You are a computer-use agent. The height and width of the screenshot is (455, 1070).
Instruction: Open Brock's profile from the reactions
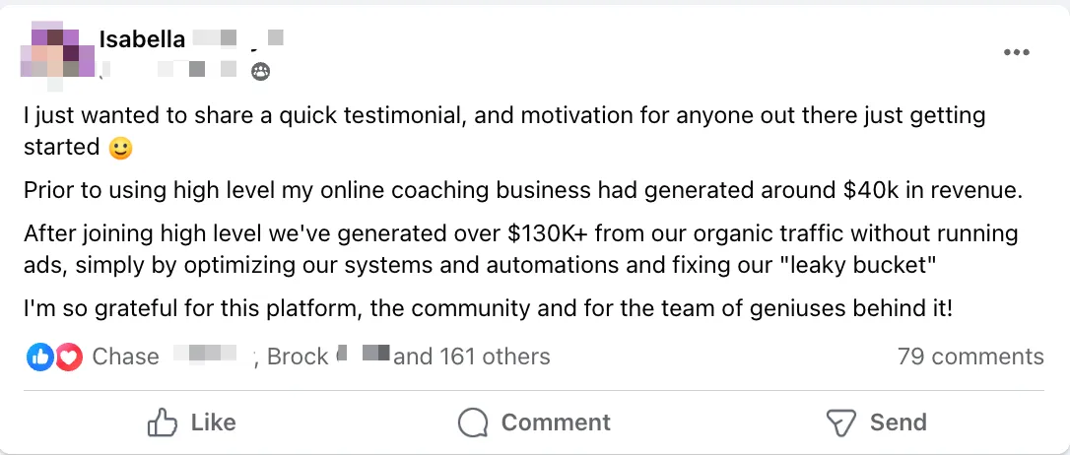pos(298,357)
